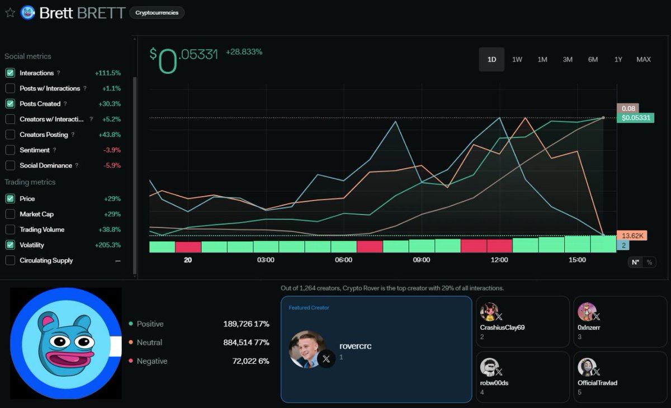Open 0xInzerr creator card
The image size is (671, 408).
620,322
